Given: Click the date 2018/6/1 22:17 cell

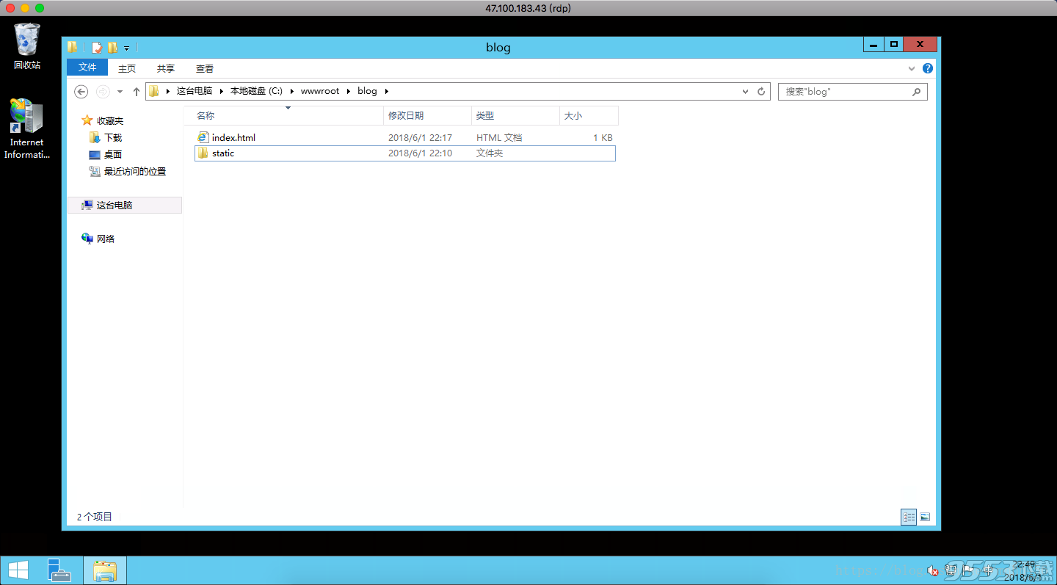Looking at the screenshot, I should coord(420,137).
